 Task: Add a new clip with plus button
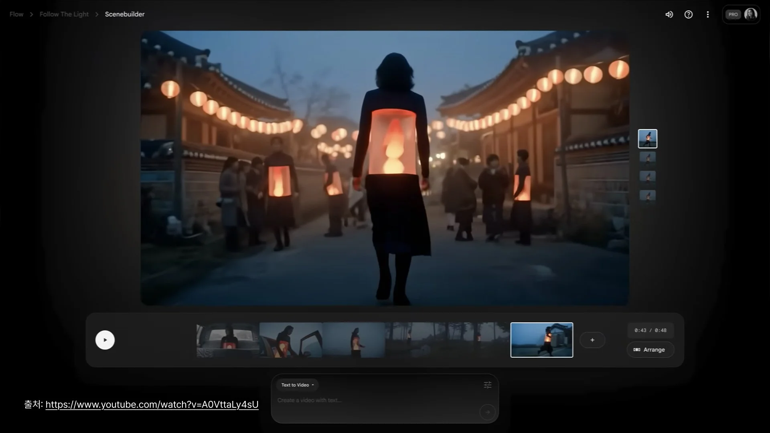pyautogui.click(x=592, y=340)
